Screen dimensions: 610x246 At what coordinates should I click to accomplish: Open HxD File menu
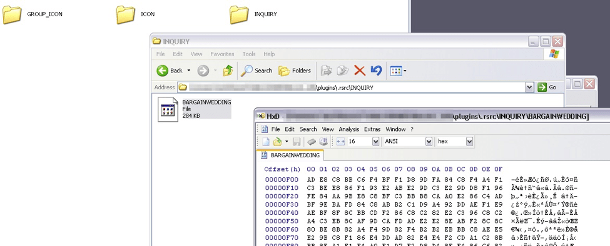click(275, 129)
